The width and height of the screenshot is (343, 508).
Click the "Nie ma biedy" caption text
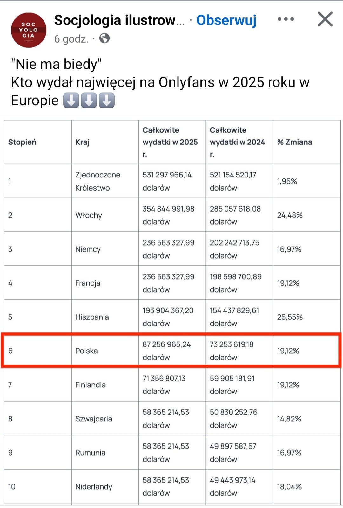pyautogui.click(x=56, y=64)
